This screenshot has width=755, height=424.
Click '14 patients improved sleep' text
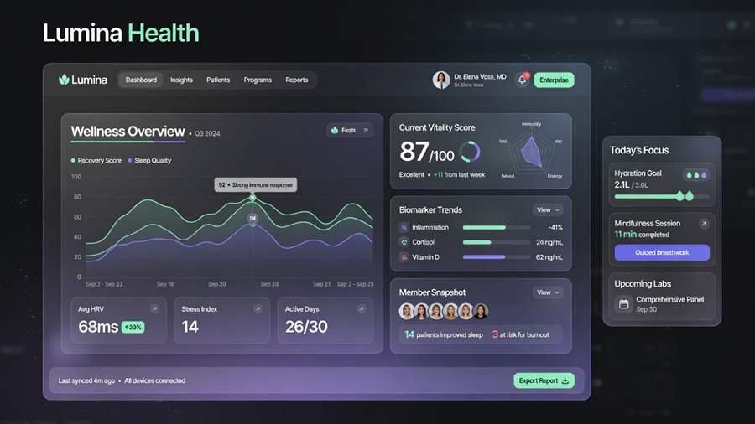coord(444,334)
